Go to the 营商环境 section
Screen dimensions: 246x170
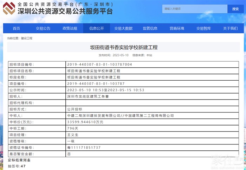(177, 28)
